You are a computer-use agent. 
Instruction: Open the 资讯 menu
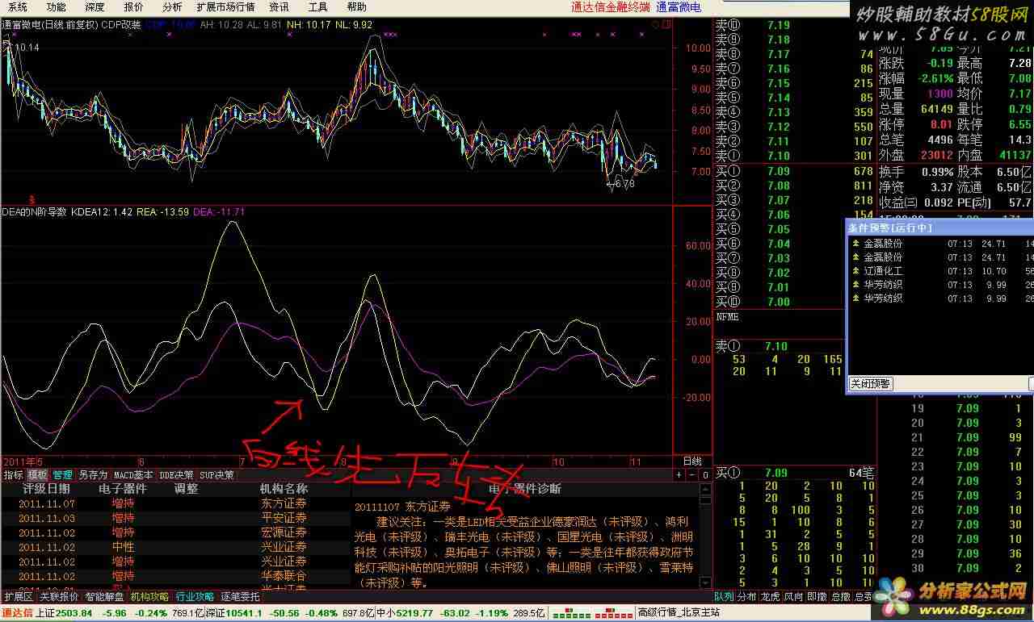click(280, 6)
